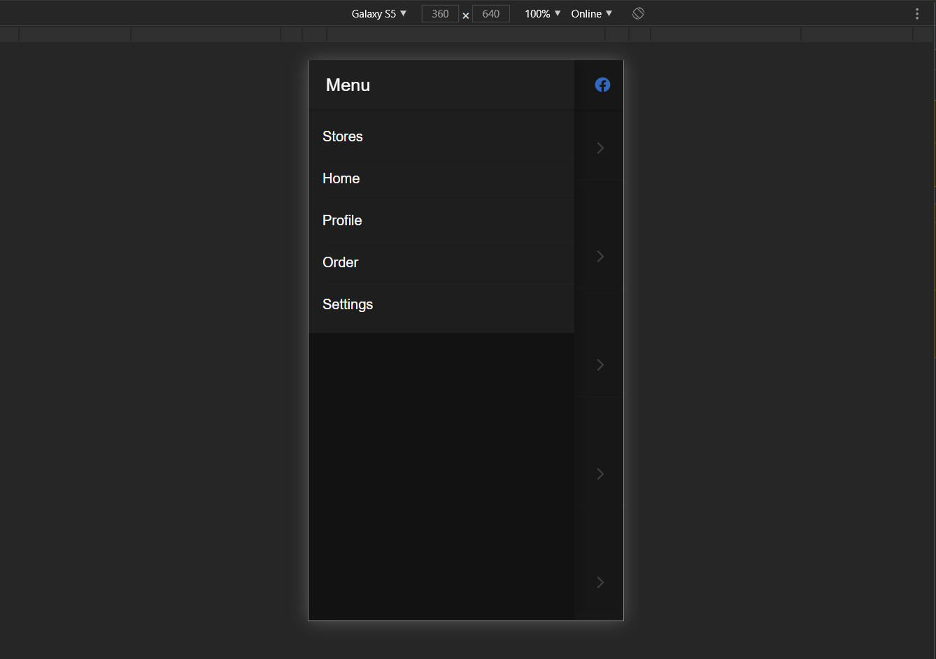Image resolution: width=936 pixels, height=659 pixels.
Task: Select the Settings menu item
Action: click(348, 304)
